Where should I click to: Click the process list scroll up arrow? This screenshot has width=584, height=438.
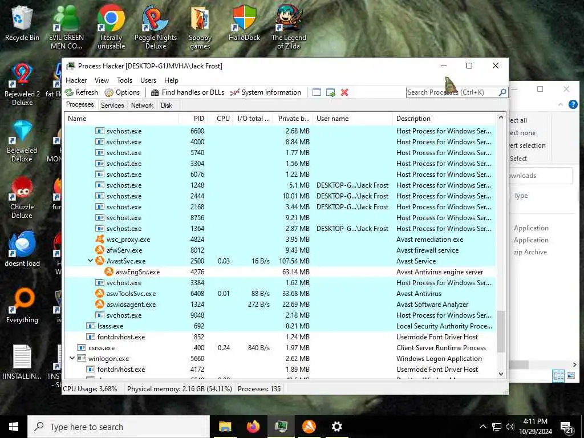(501, 117)
